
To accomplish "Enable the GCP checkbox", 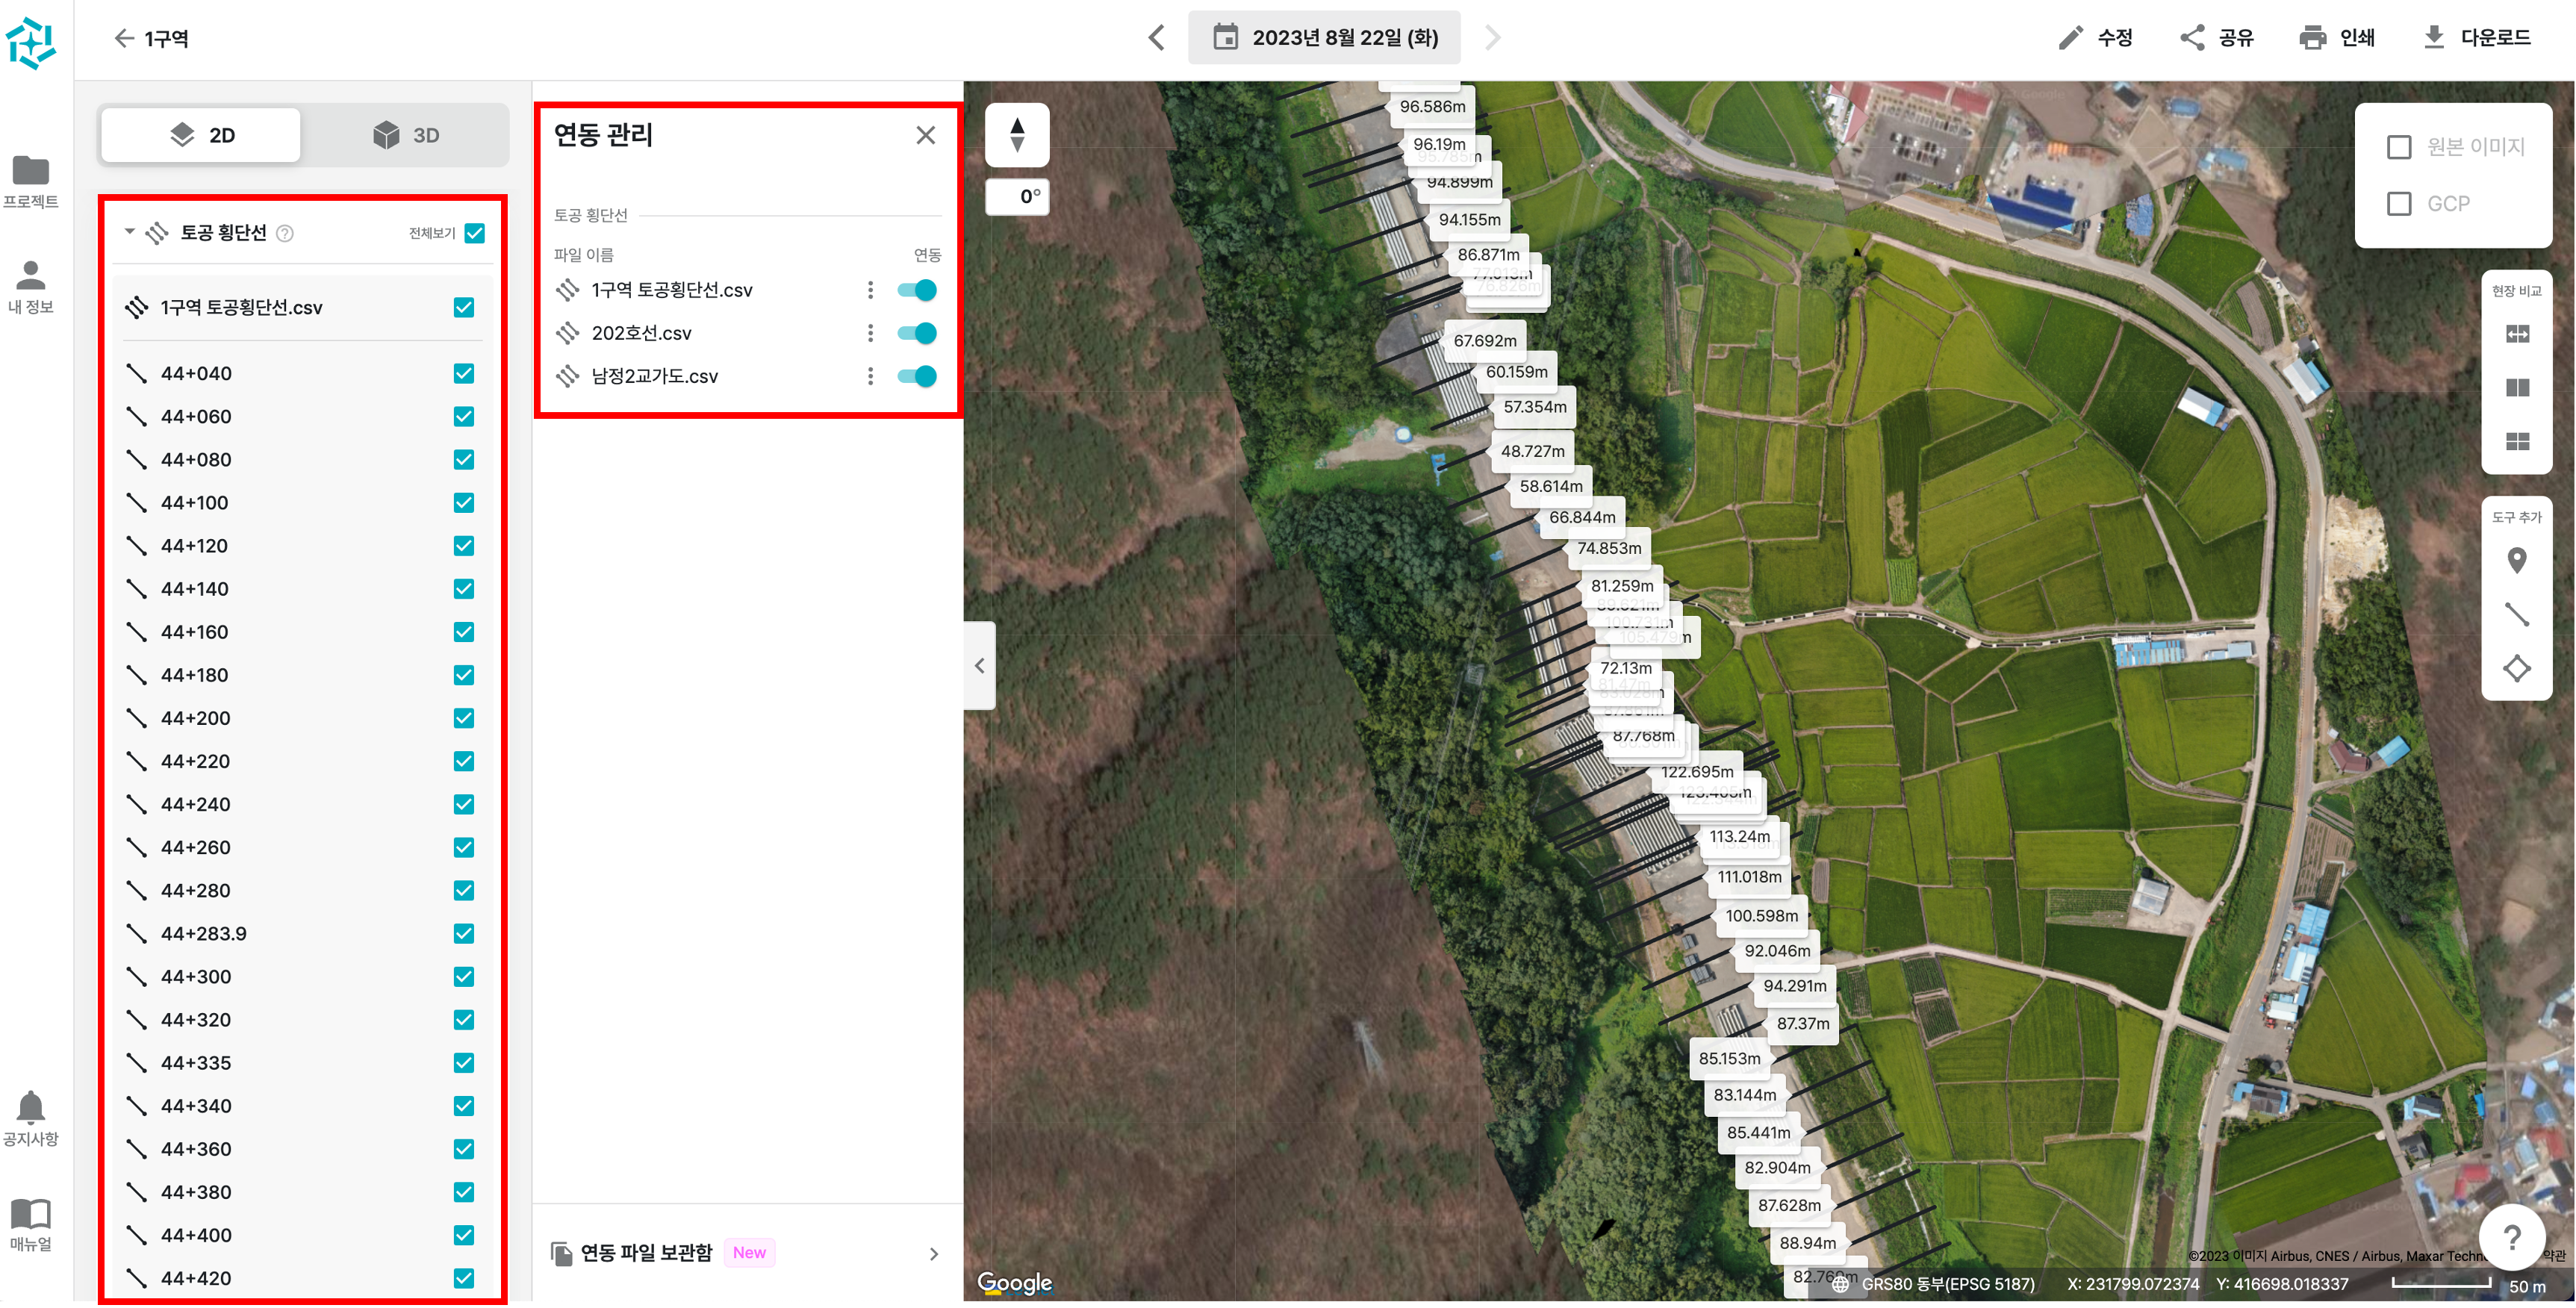I will click(2398, 204).
